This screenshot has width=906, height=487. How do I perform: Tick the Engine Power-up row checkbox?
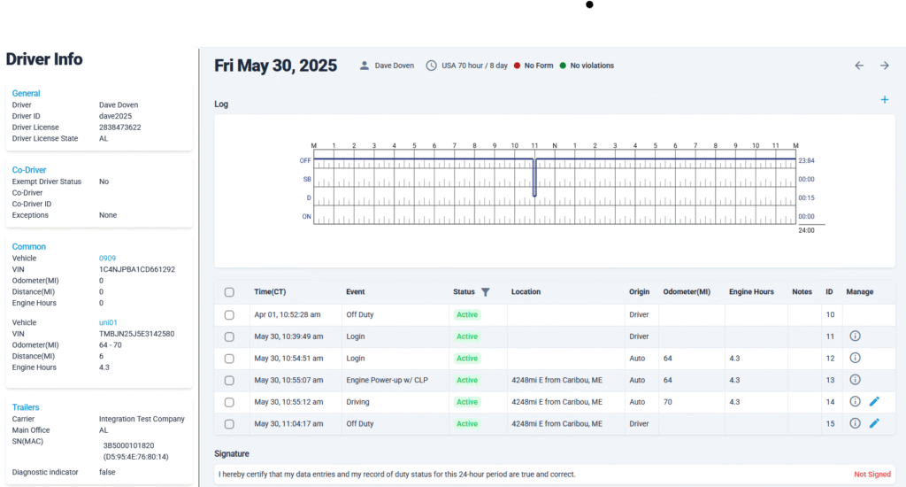(230, 380)
